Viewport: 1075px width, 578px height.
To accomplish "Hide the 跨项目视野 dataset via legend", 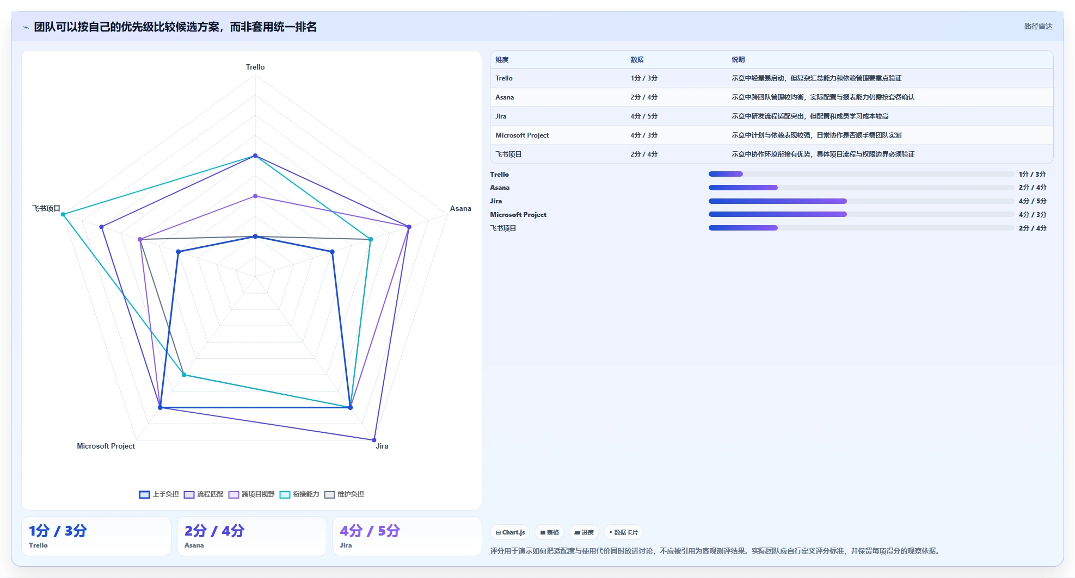I will click(x=251, y=494).
